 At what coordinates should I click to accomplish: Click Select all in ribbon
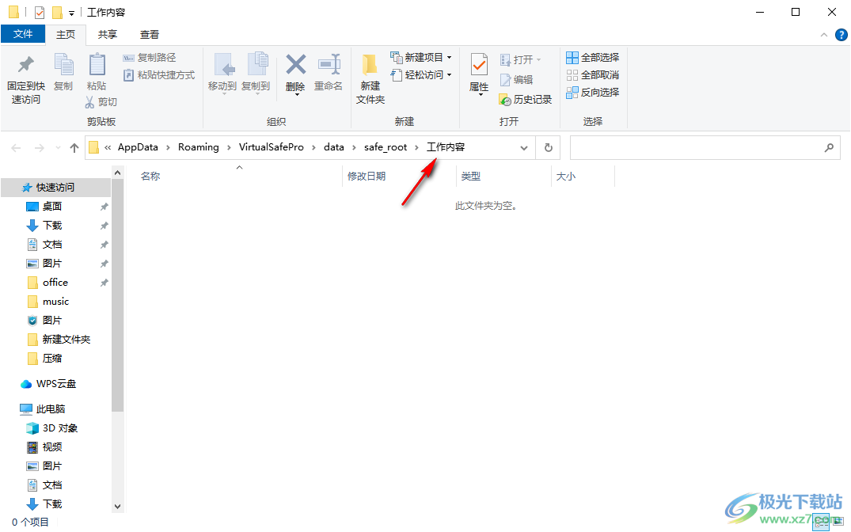point(593,58)
